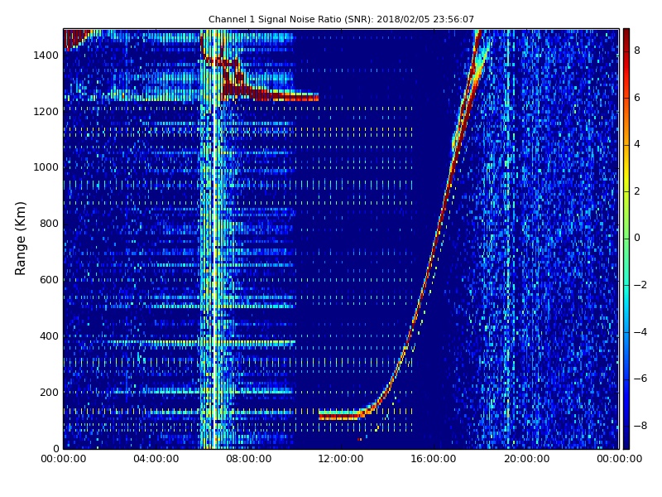Image resolution: width=662 pixels, height=497 pixels.
Task: Click the colorbar tick label '−4'
Action: pyautogui.click(x=640, y=332)
